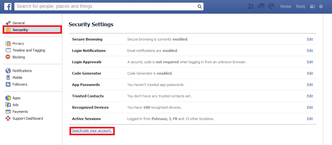Screen dimensions: 332x145
Task: Click the Trusted Contacts row label
Action: pyautogui.click(x=88, y=96)
